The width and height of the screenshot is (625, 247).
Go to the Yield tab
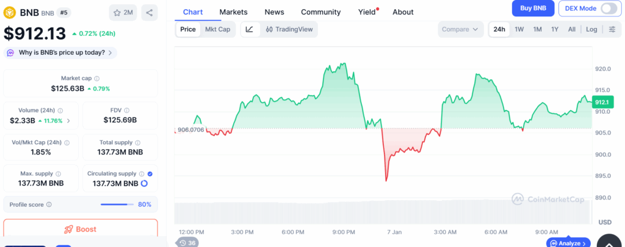click(x=367, y=12)
